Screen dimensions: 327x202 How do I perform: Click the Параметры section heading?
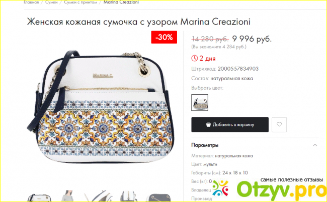point(205,145)
